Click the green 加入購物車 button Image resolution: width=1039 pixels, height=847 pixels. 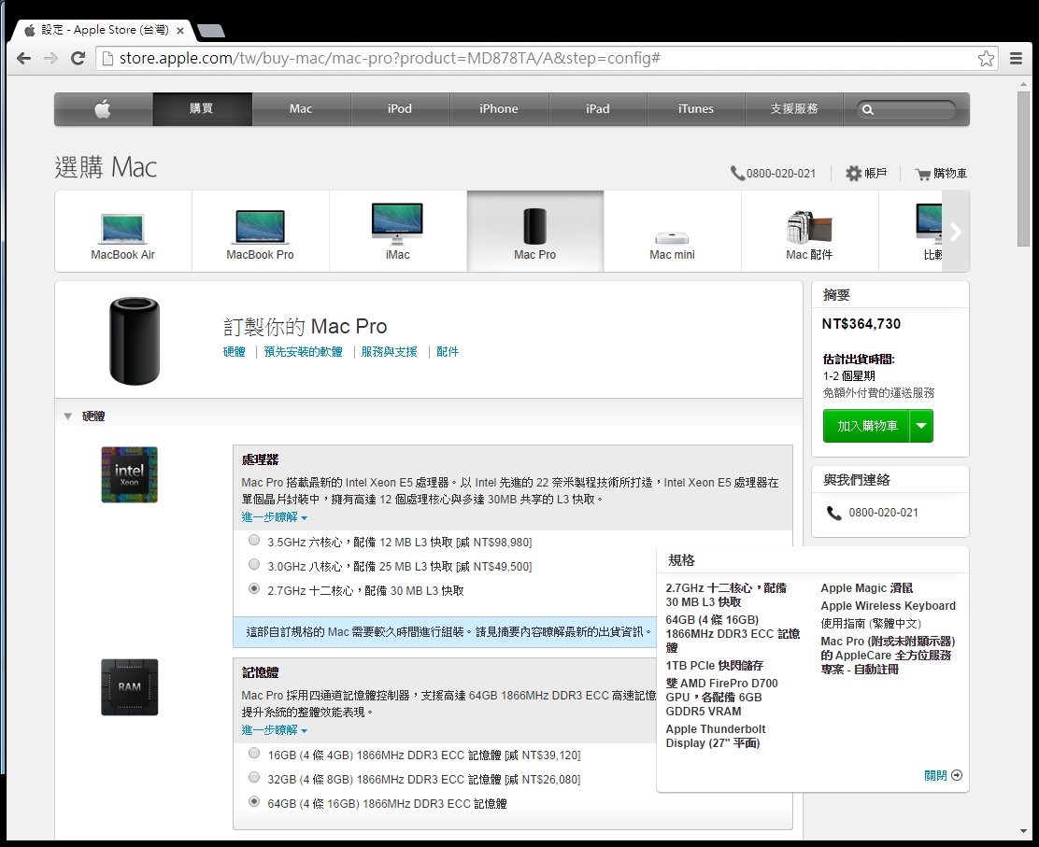(867, 426)
